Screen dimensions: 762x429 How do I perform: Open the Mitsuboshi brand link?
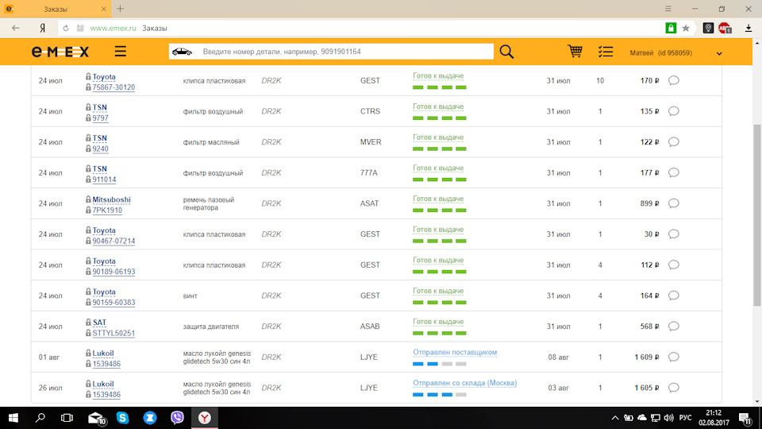(111, 200)
